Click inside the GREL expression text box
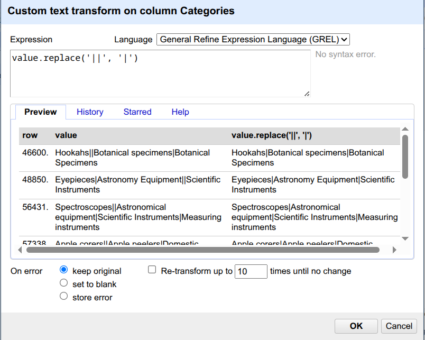 point(160,73)
